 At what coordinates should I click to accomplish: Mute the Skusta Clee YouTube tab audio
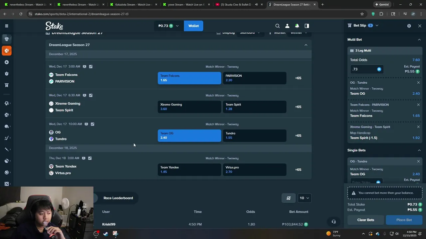coord(256,5)
